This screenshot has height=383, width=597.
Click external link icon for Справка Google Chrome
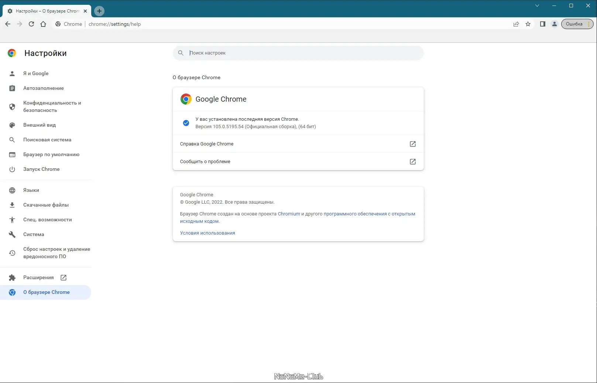413,144
